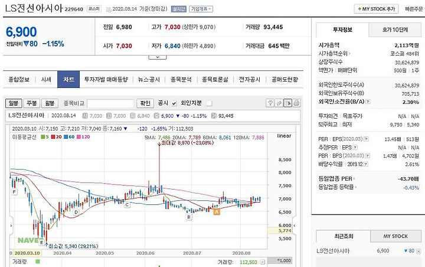Expand the price summary with down chevron
The image size is (425, 267).
pos(158,57)
